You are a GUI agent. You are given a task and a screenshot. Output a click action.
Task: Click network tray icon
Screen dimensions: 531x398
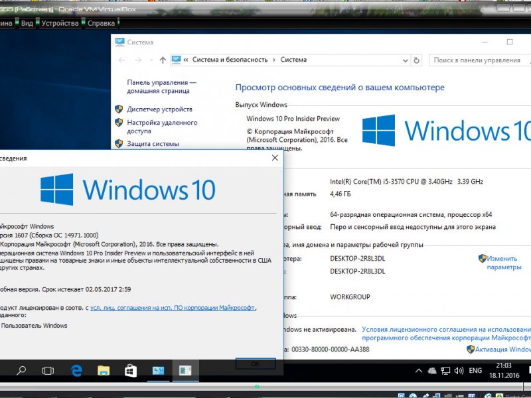point(445,371)
